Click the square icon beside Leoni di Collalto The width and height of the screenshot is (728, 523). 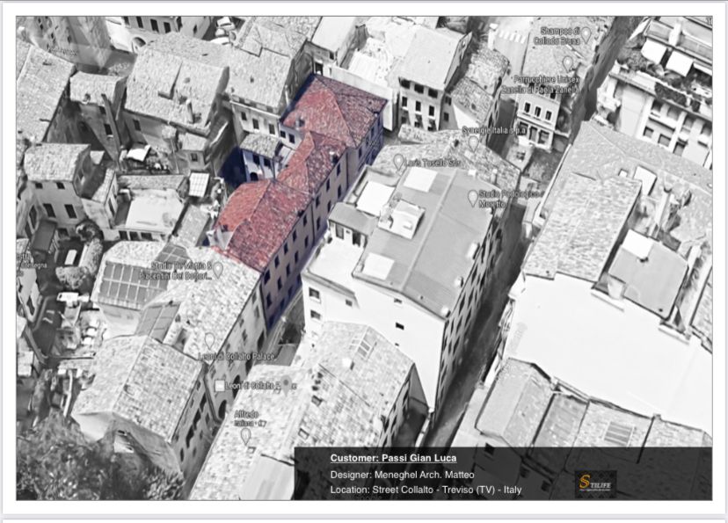tap(220, 386)
